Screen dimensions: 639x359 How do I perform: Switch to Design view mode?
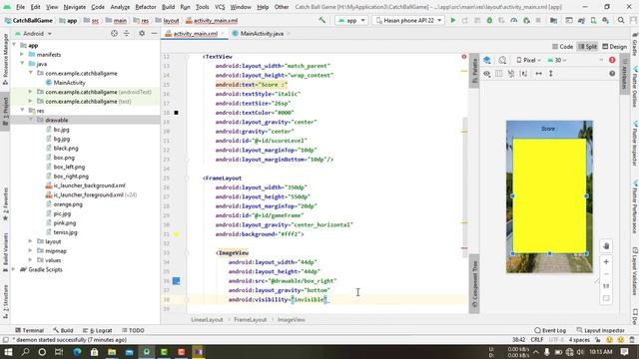[615, 47]
